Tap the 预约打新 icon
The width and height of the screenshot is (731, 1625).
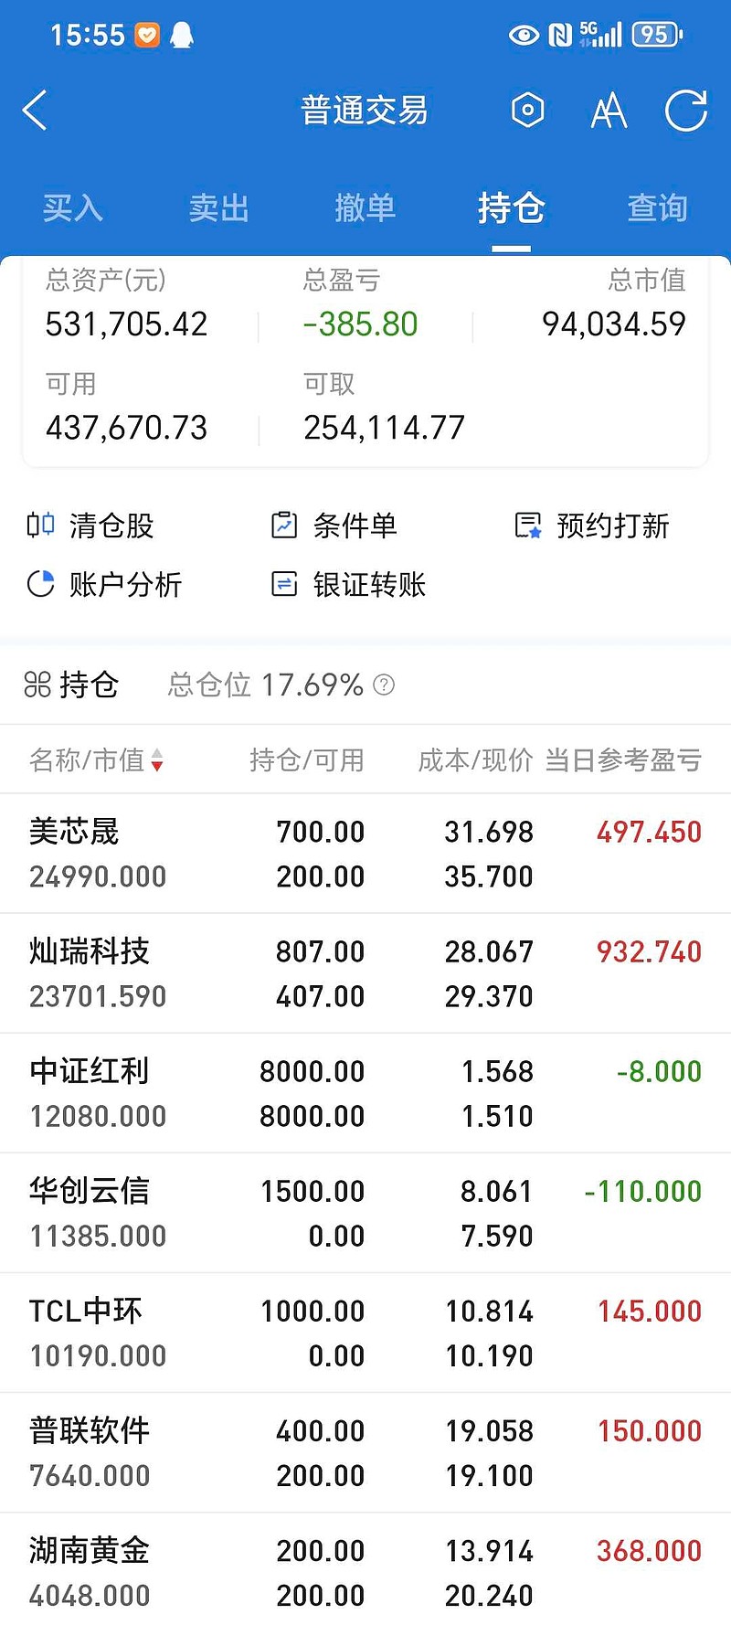tap(528, 525)
